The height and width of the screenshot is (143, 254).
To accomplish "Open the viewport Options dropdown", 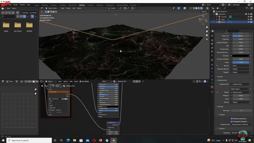I will (x=205, y=12).
